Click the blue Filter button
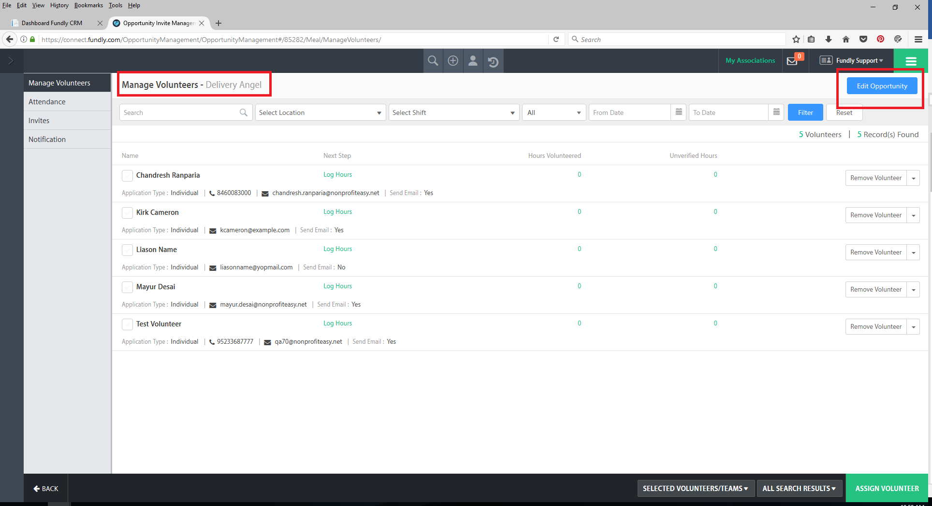The width and height of the screenshot is (932, 506). point(805,112)
